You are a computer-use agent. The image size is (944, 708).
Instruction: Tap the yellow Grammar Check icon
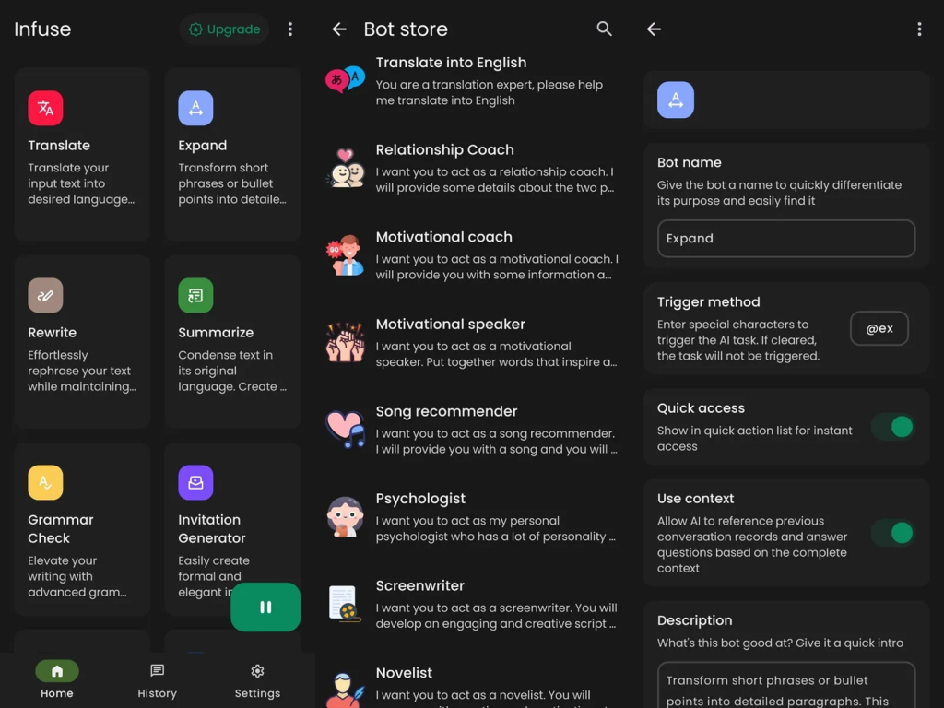[45, 482]
